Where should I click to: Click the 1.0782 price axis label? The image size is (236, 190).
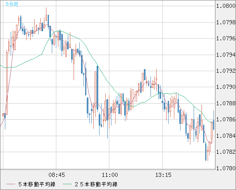226,152
